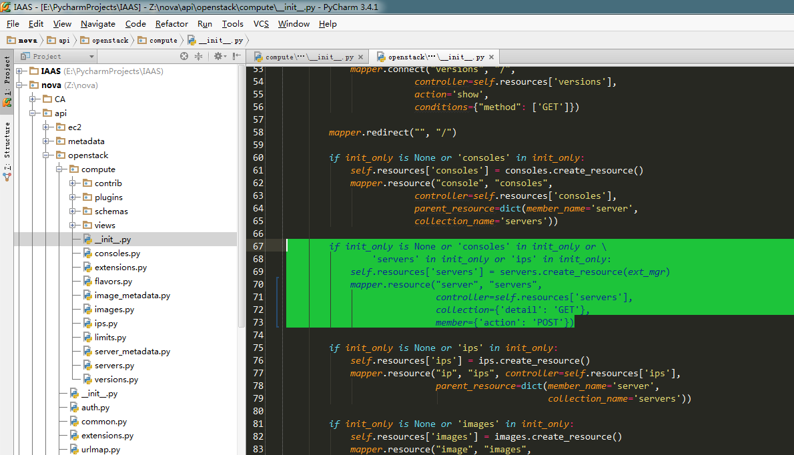Image resolution: width=794 pixels, height=455 pixels.
Task: Click line number 67 in editor gutter
Action: [x=258, y=246]
